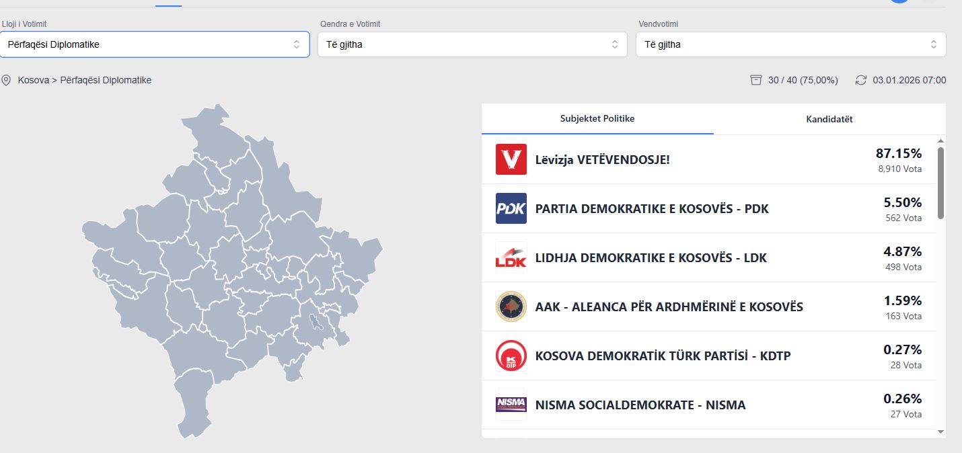This screenshot has width=962, height=453.
Task: Select the Subjektet Politike tab
Action: tap(597, 119)
